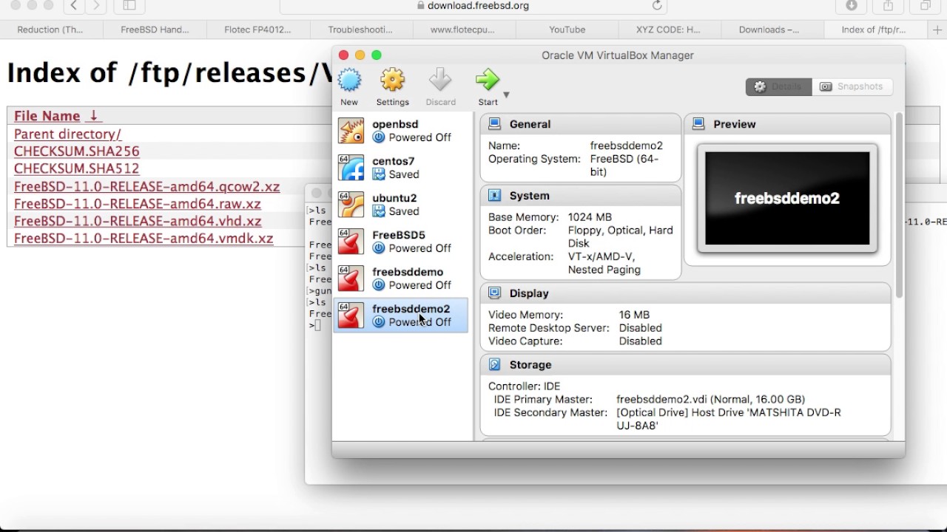The height and width of the screenshot is (532, 947).
Task: Click the centos7 Saved state icon
Action: [x=379, y=174]
